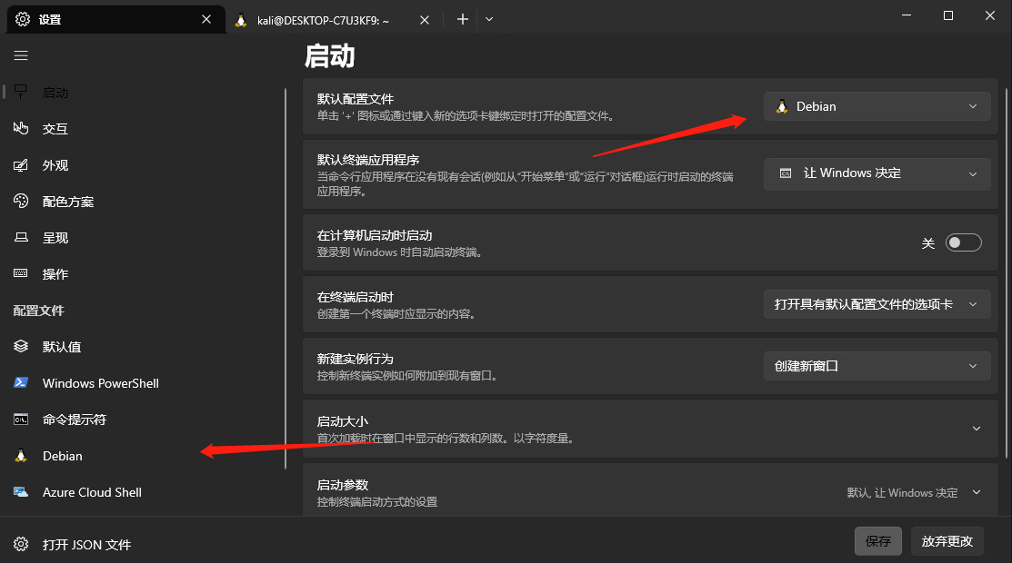Click the 保存 (Save) button
Screen dimensions: 1012x563
click(x=877, y=541)
